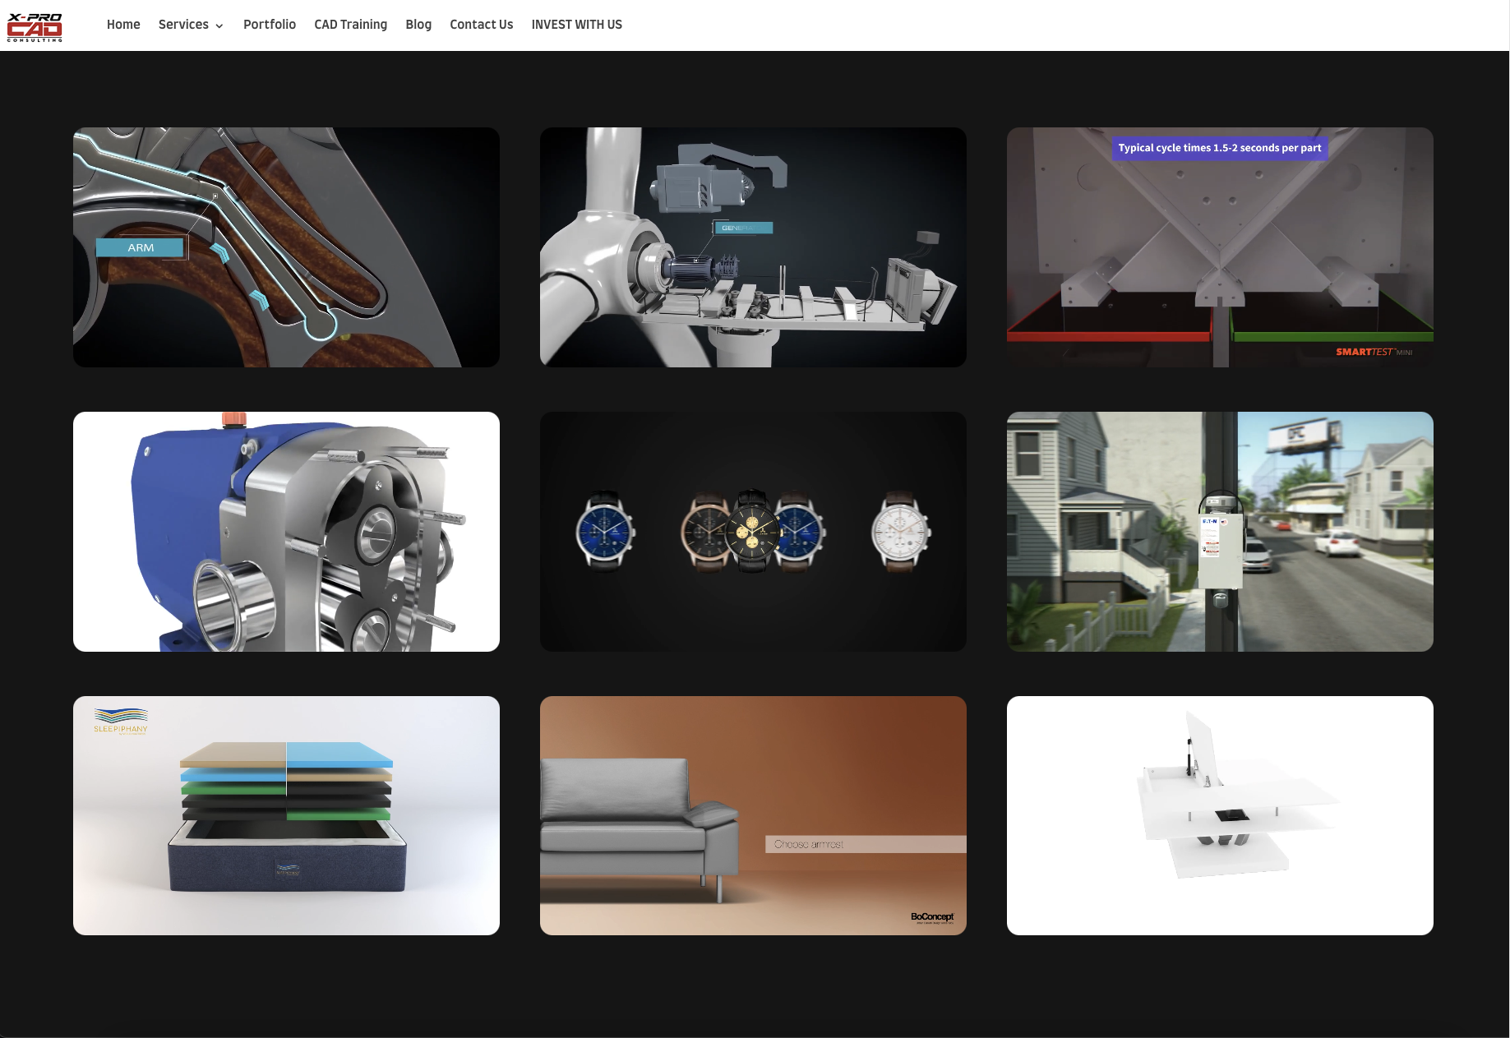View the white lift-top table thumbnail

click(1220, 815)
